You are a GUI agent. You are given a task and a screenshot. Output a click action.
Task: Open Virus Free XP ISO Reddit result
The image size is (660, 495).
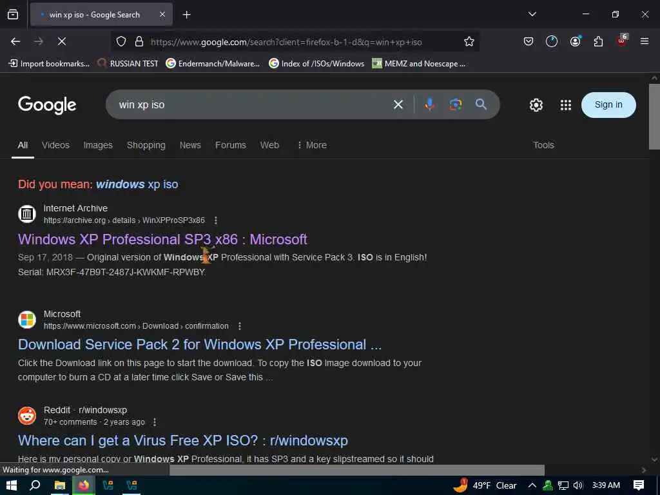click(x=182, y=441)
